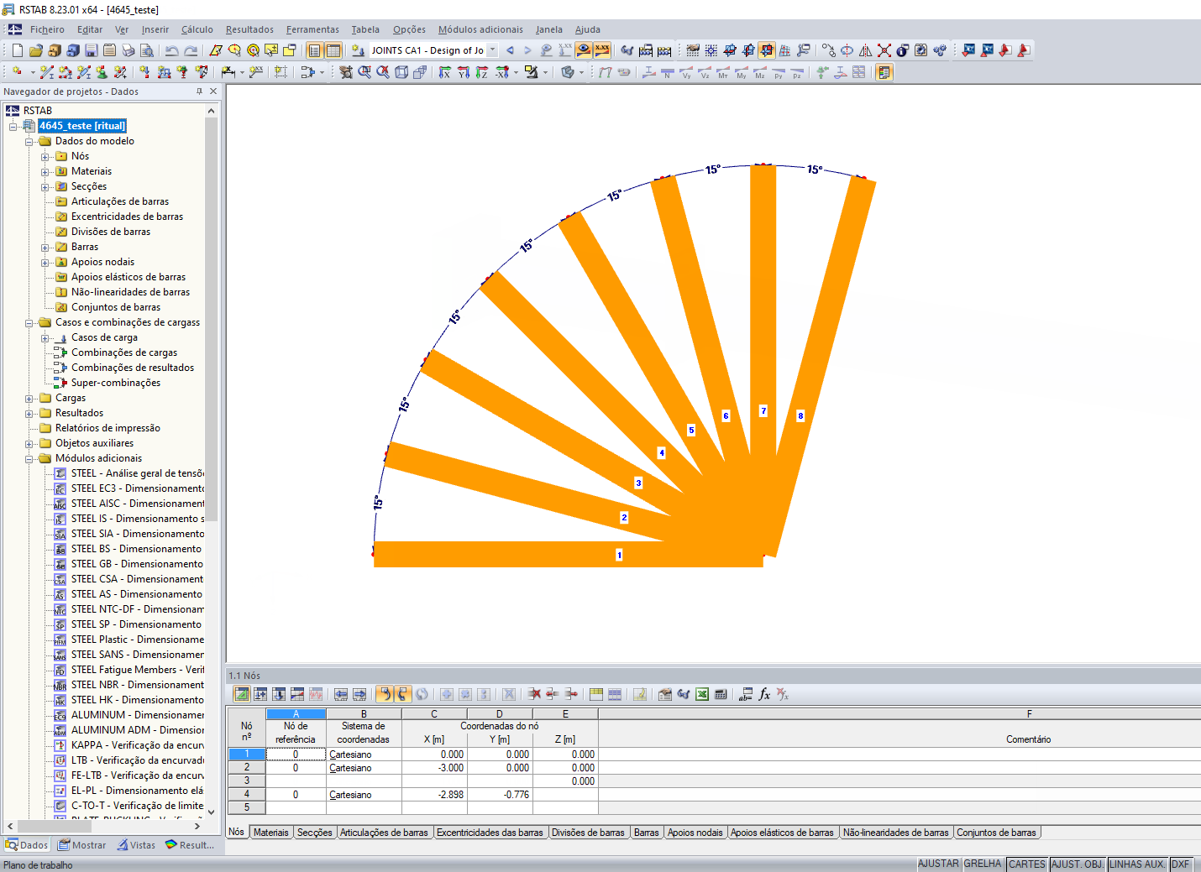Open the Ficheiro menu
The width and height of the screenshot is (1201, 872).
pyautogui.click(x=47, y=29)
